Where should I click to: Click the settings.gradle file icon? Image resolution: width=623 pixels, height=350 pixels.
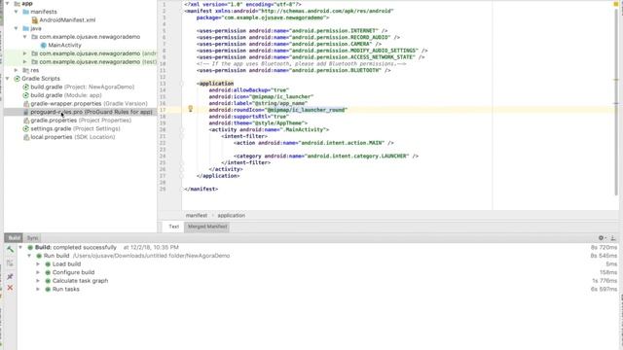tap(26, 128)
